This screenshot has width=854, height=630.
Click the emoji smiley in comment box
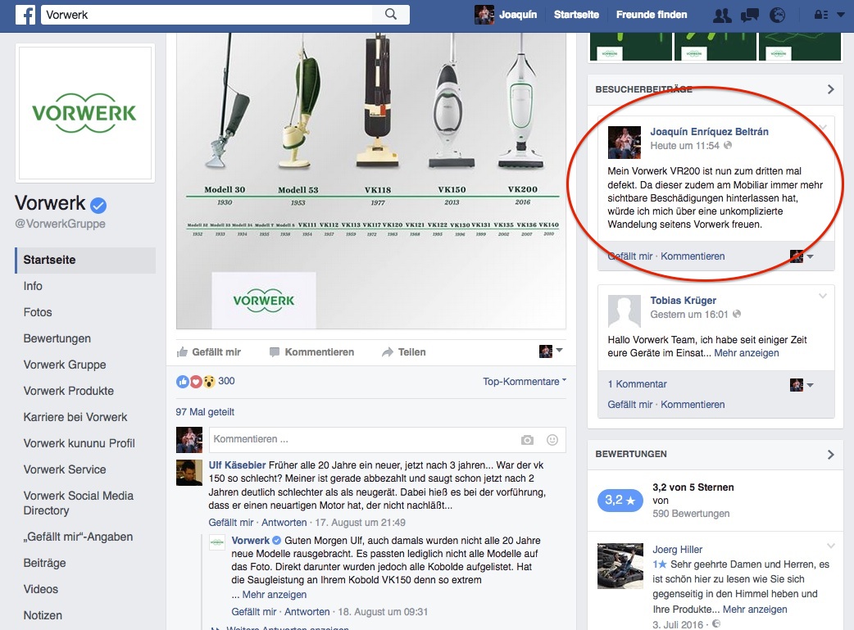(x=552, y=440)
